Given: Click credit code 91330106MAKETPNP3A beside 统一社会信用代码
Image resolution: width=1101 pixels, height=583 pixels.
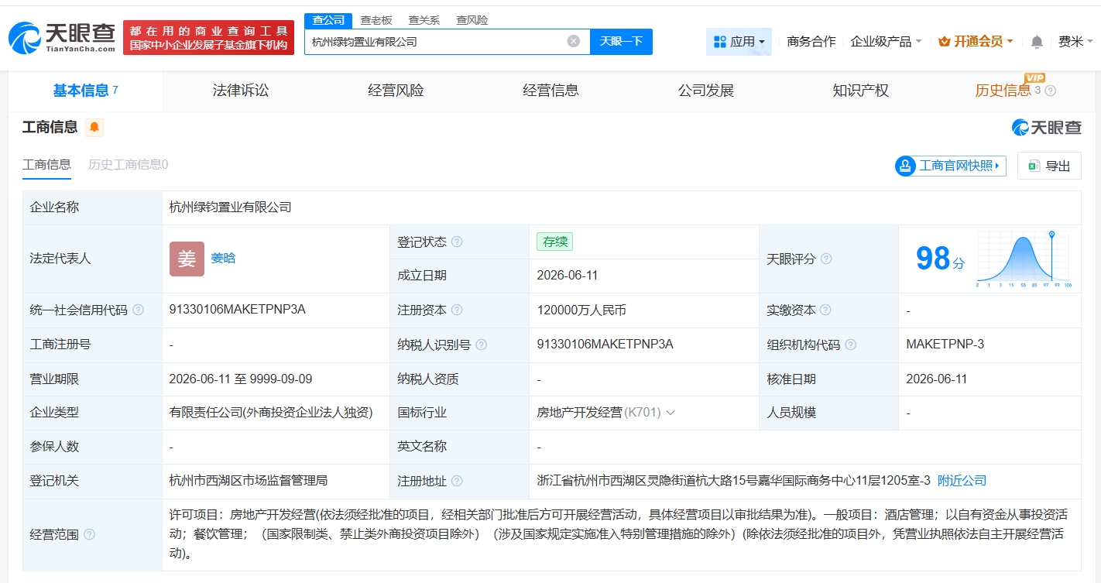Looking at the screenshot, I should click(x=237, y=310).
